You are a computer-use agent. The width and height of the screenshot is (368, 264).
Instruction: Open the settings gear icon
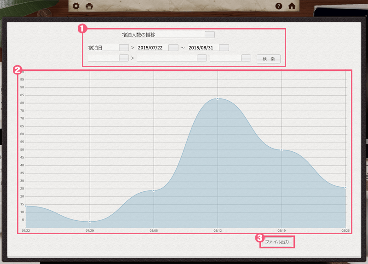pos(76,6)
